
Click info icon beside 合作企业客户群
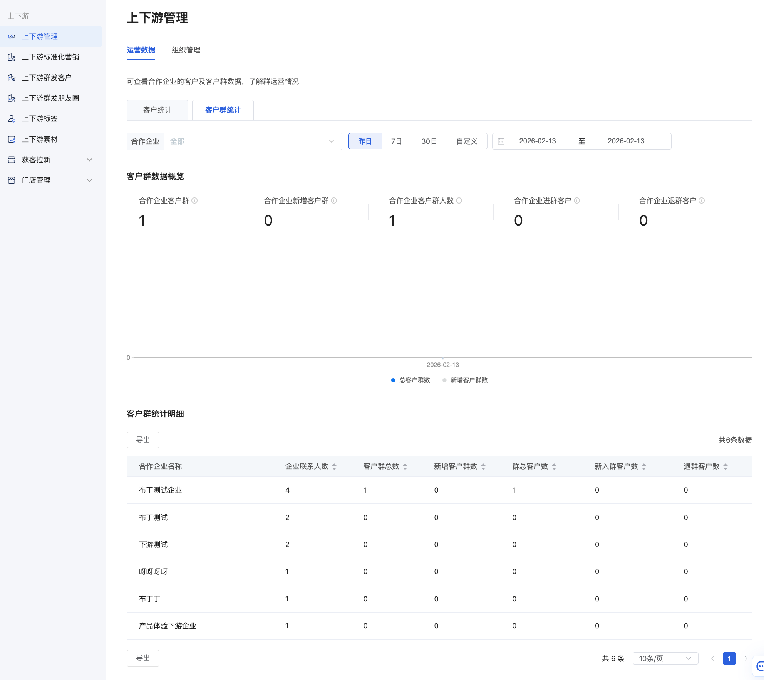pyautogui.click(x=194, y=200)
